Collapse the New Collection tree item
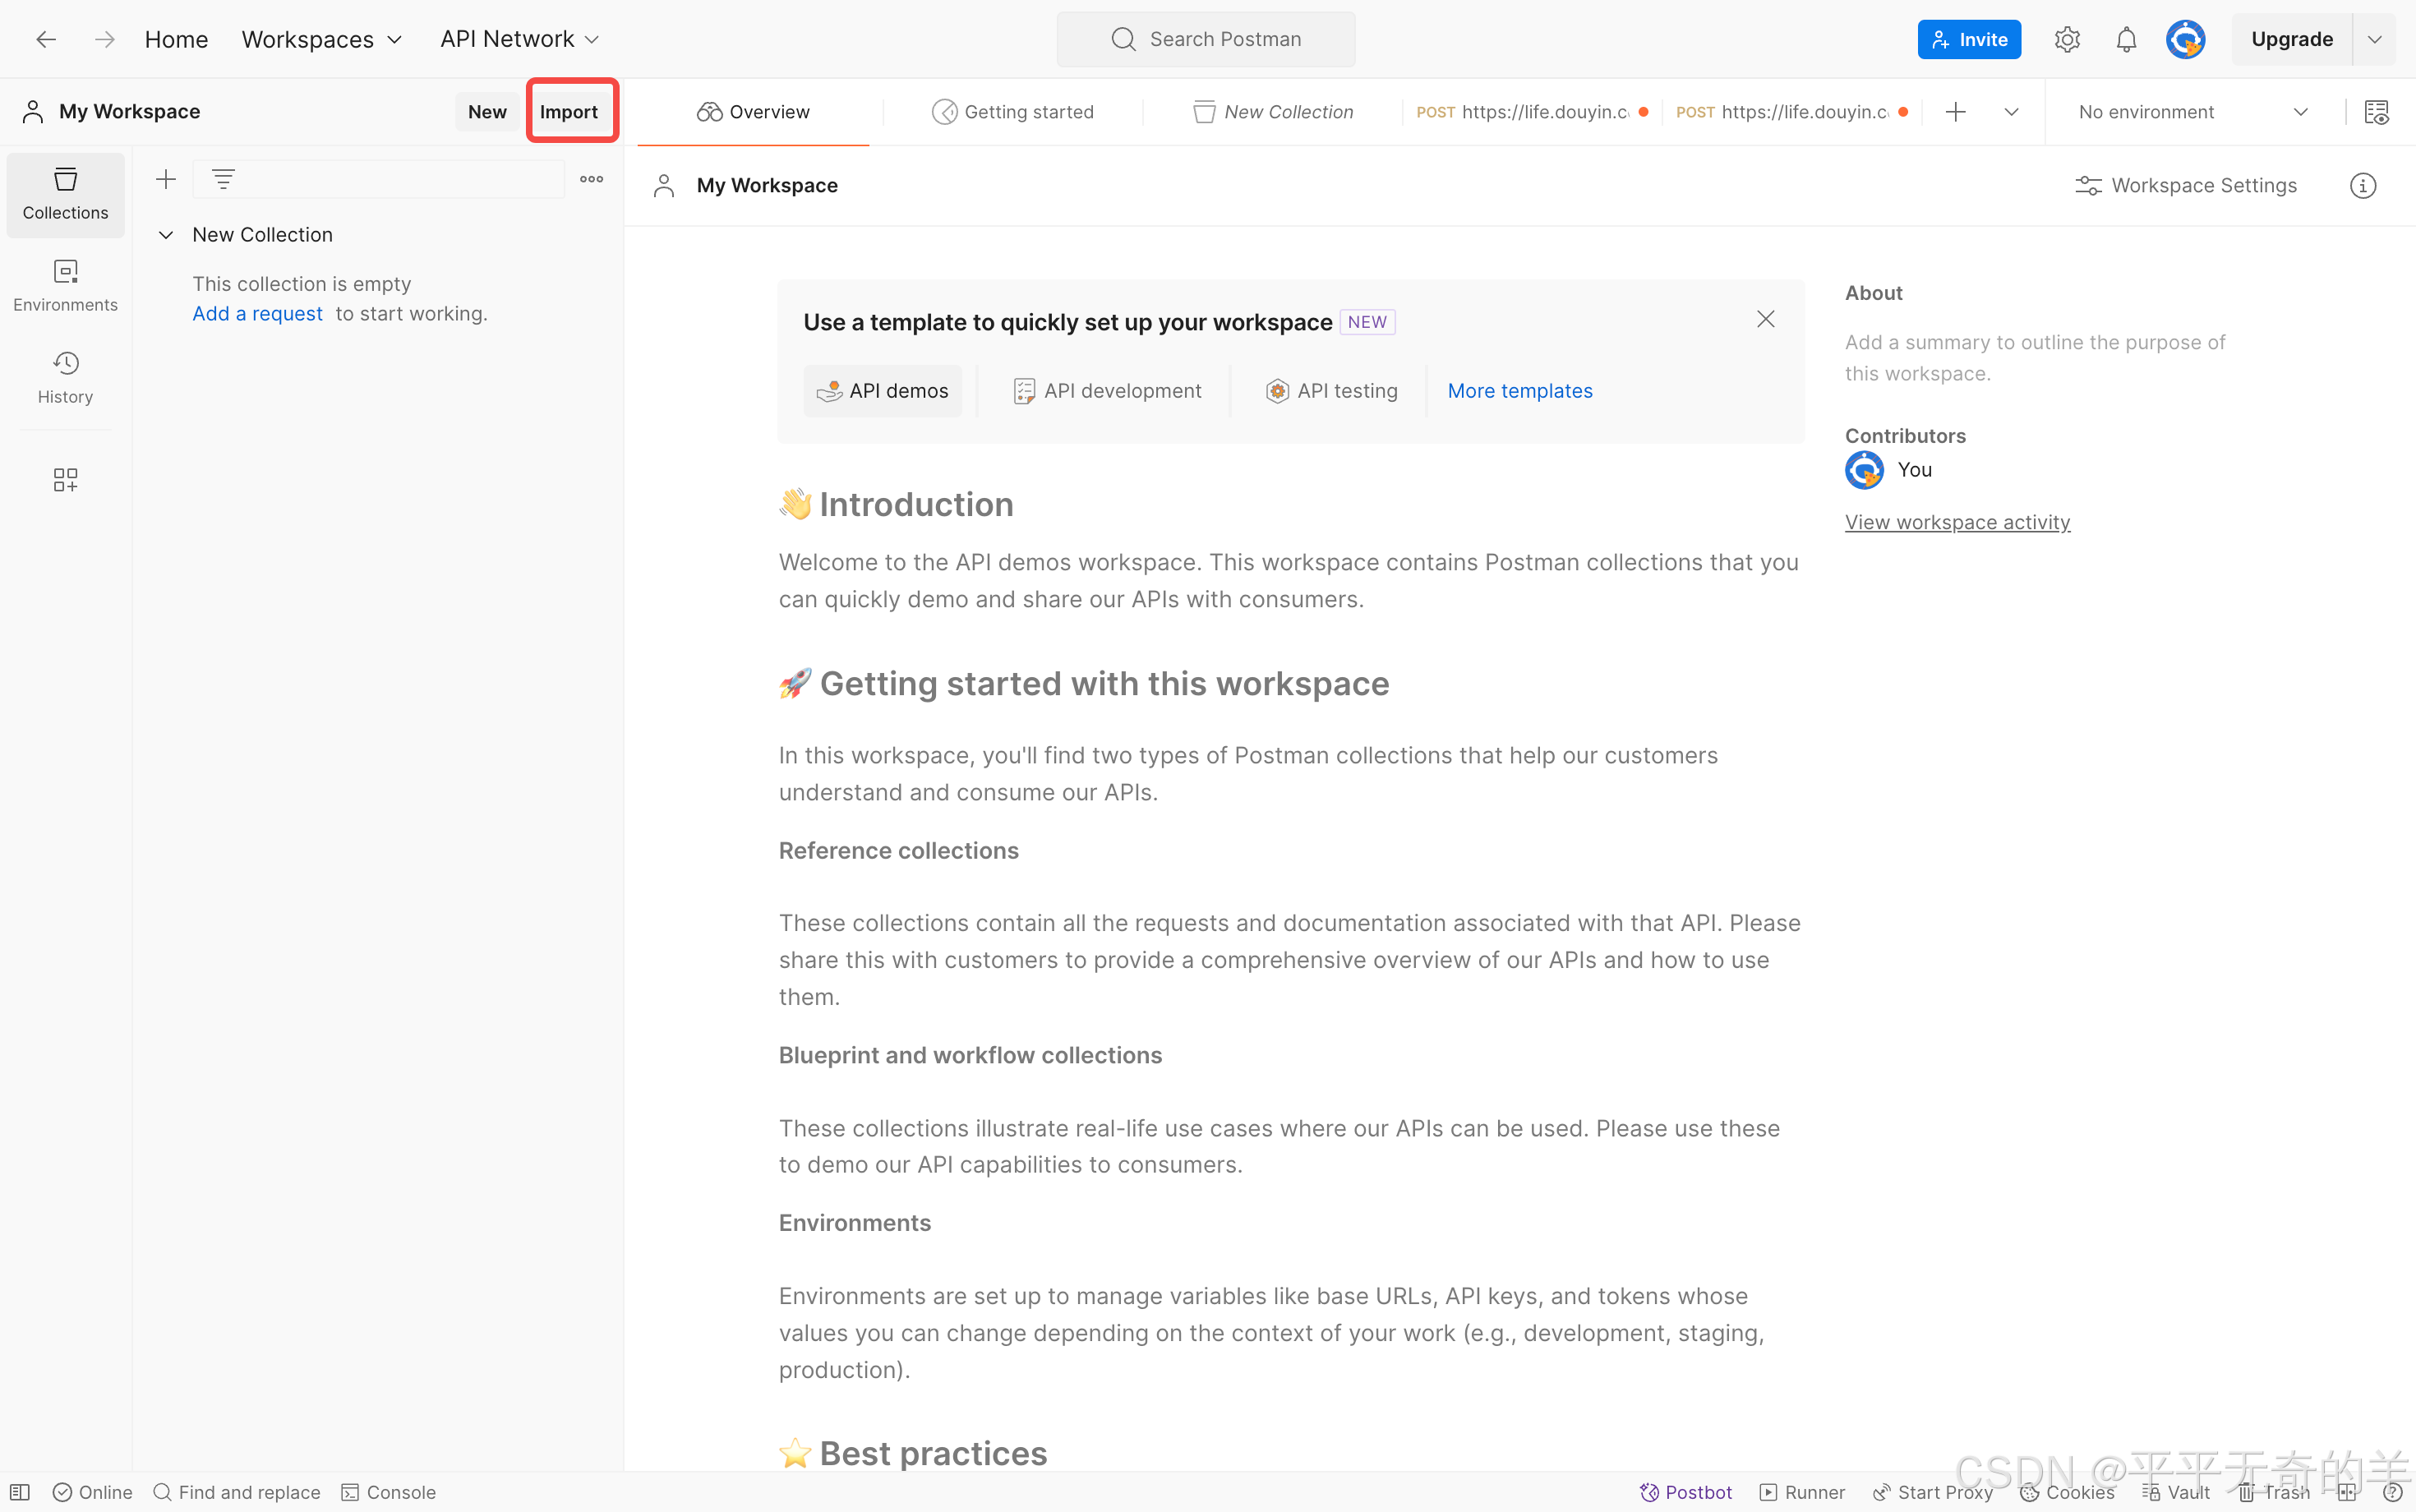The height and width of the screenshot is (1512, 2416). point(166,235)
